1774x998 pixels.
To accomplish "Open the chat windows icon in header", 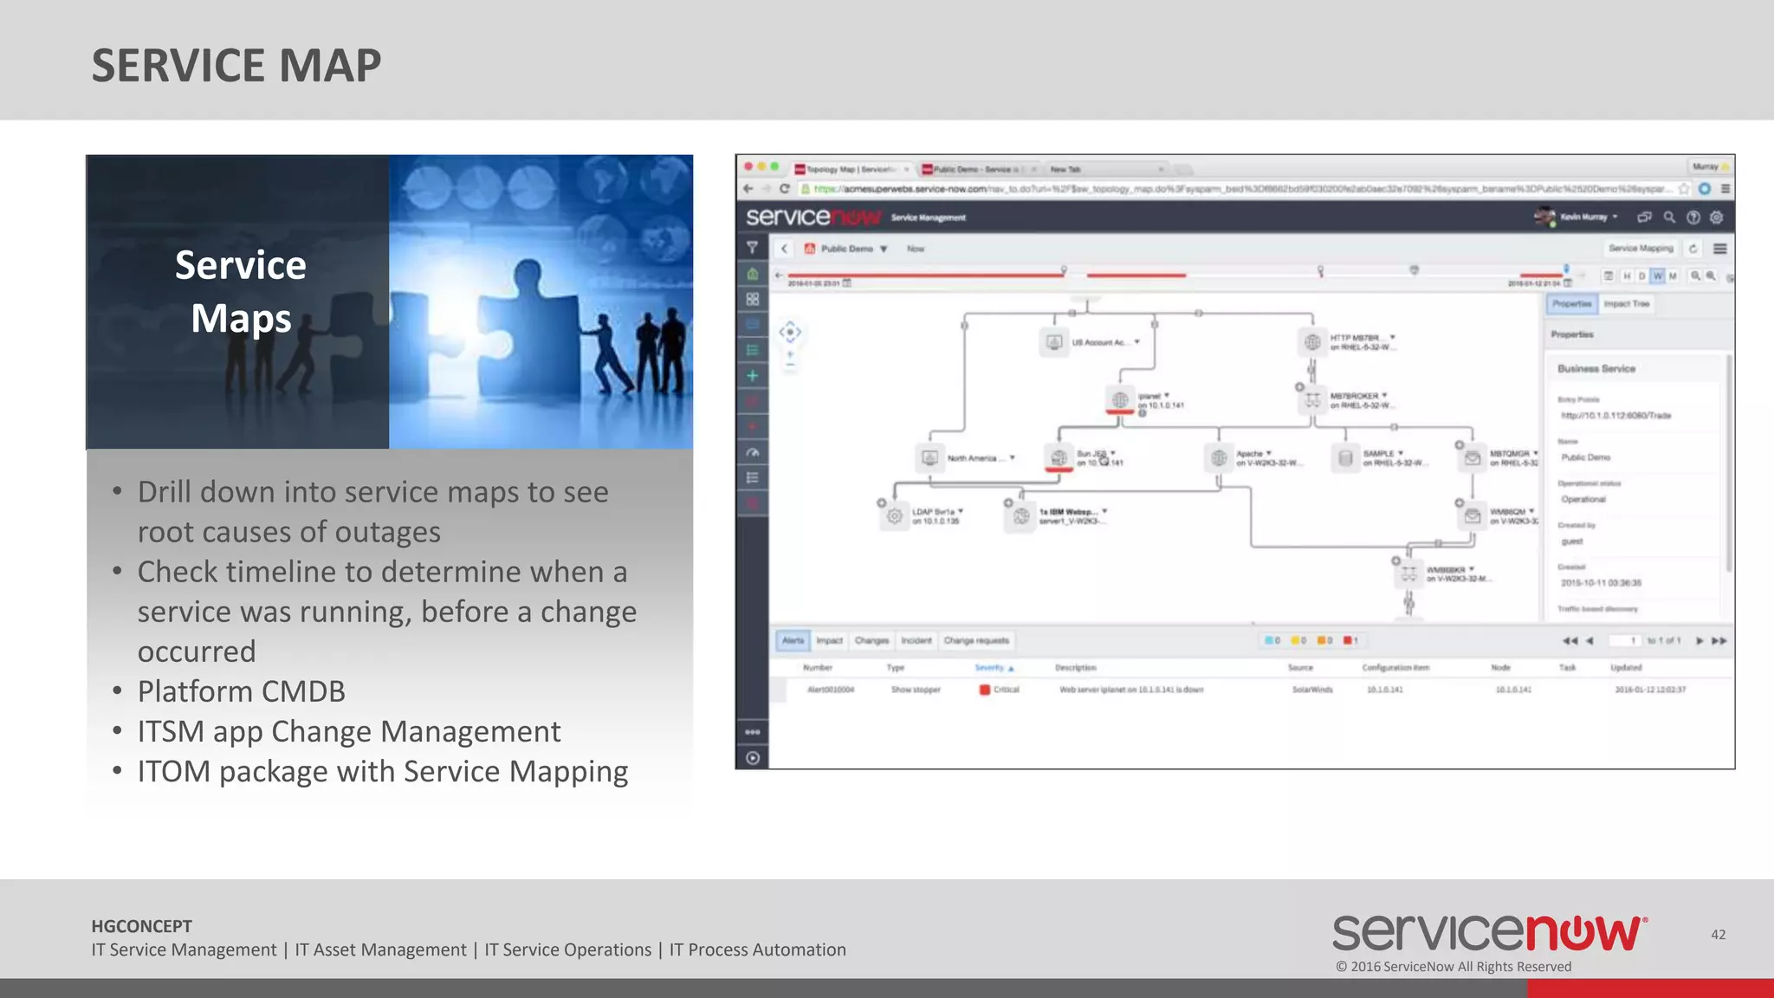I will click(1644, 217).
